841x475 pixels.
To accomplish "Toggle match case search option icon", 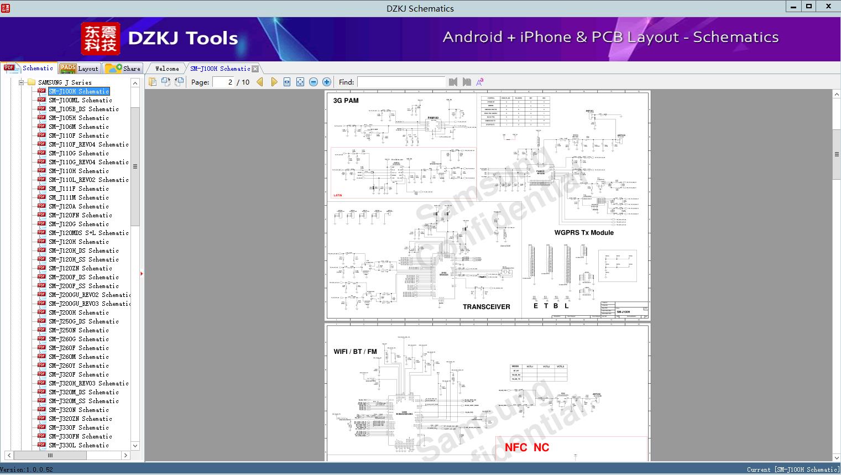I will [480, 82].
